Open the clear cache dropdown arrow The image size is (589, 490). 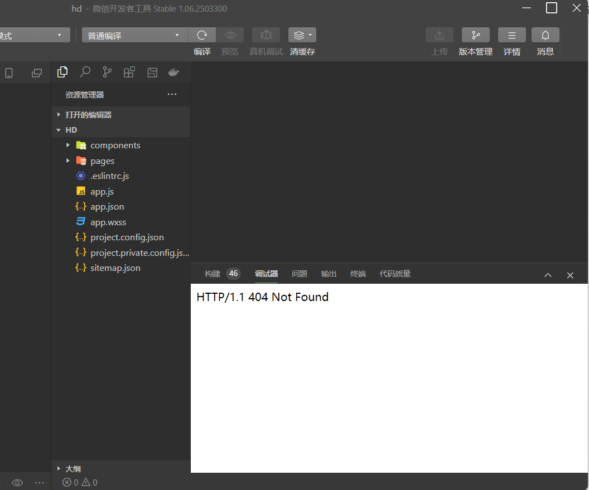tap(310, 35)
